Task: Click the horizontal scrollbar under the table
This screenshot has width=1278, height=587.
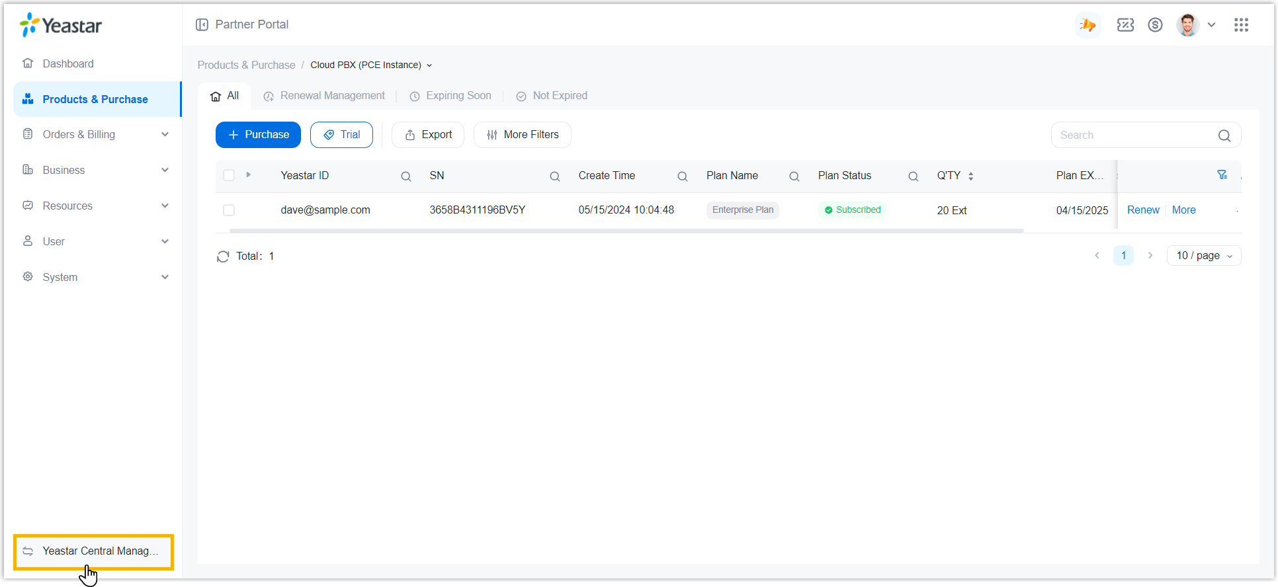Action: (x=626, y=231)
